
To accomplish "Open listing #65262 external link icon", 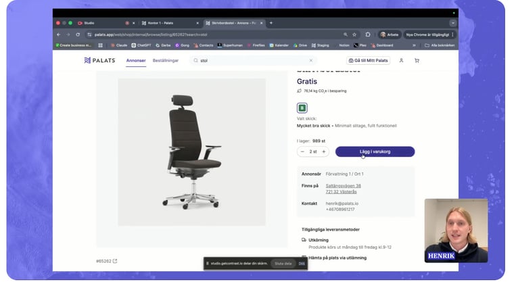I will coord(115,261).
